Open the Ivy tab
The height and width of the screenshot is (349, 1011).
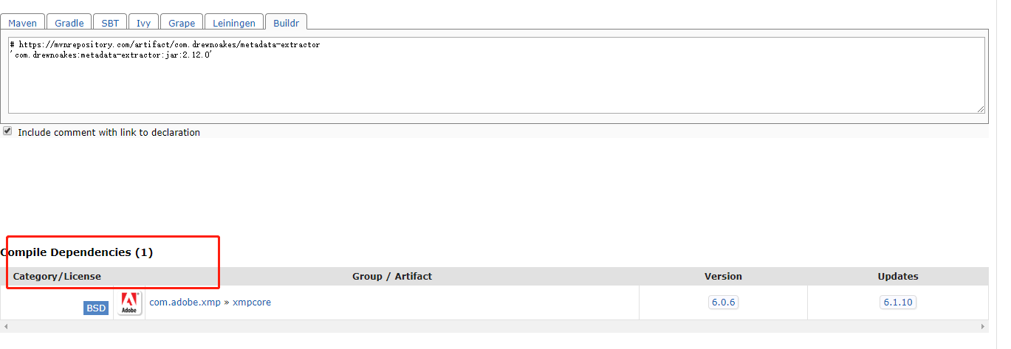click(143, 23)
